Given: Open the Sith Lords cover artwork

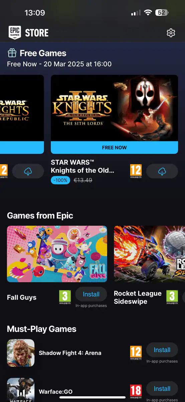Looking at the screenshot, I should 114,108.
